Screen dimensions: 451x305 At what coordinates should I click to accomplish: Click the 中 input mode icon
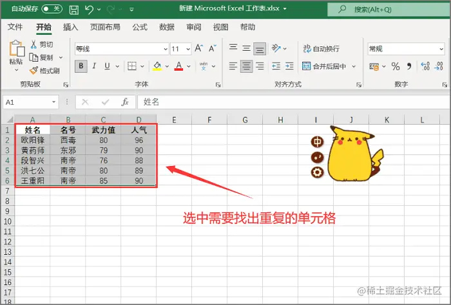(317, 142)
